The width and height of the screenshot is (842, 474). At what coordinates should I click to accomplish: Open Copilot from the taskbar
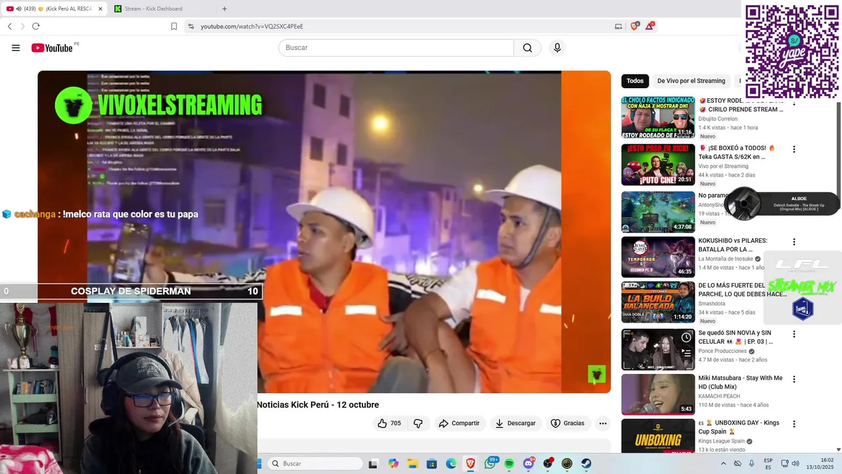pyautogui.click(x=393, y=463)
